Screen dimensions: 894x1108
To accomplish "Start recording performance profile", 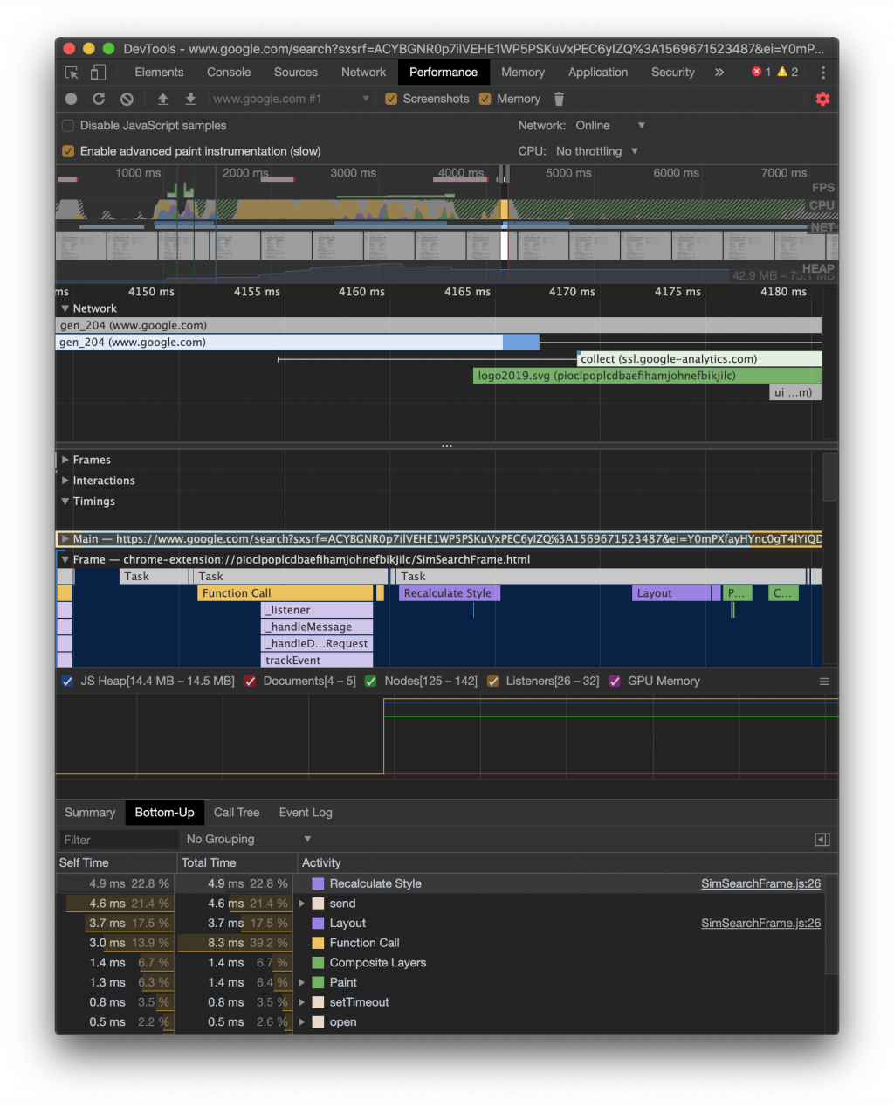I will tap(72, 99).
